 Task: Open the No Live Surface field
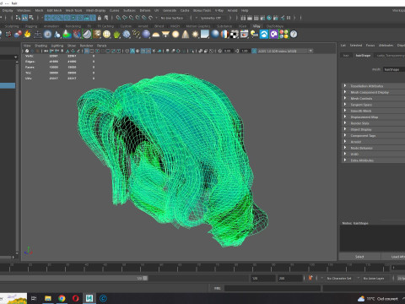point(172,18)
